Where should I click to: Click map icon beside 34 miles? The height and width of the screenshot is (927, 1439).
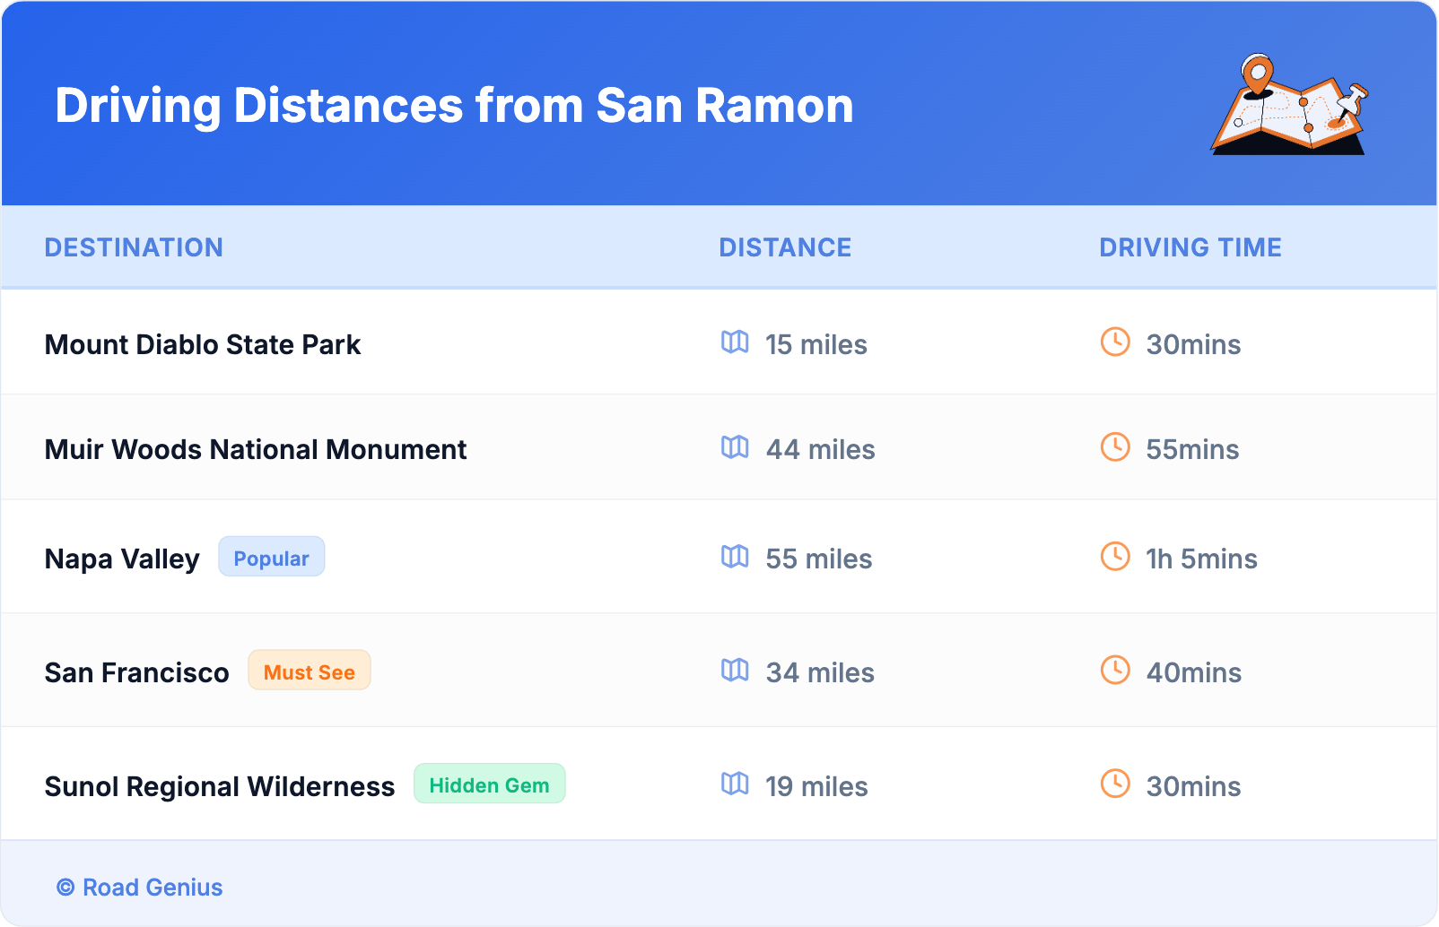pyautogui.click(x=735, y=671)
